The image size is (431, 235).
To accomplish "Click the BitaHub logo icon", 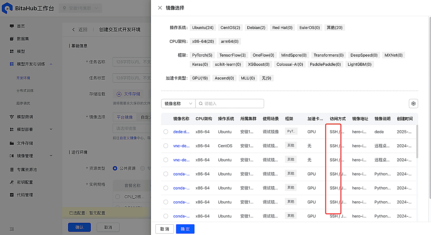I will coord(7,8).
